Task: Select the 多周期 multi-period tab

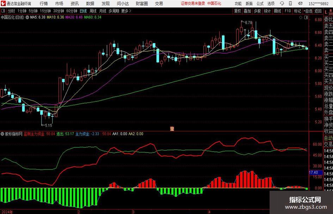Action: pyautogui.click(x=114, y=11)
